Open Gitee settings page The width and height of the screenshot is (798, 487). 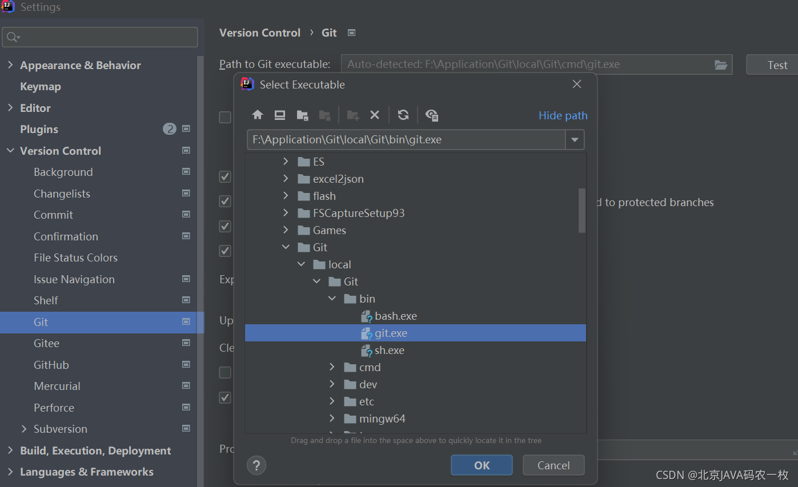point(46,343)
